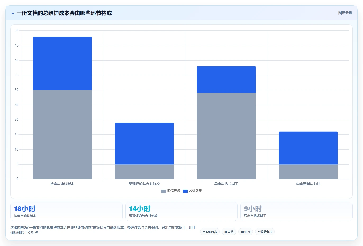
Task: Click the lightning icon beside the title
Action: (12, 13)
